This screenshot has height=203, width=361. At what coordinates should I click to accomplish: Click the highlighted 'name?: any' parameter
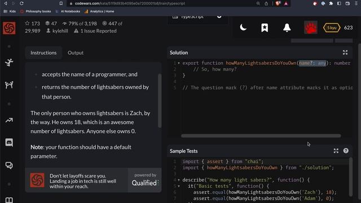(x=312, y=63)
